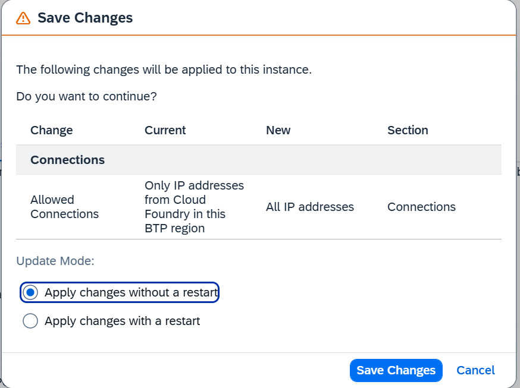This screenshot has width=520, height=388.
Task: Click the Section column header
Action: (408, 130)
